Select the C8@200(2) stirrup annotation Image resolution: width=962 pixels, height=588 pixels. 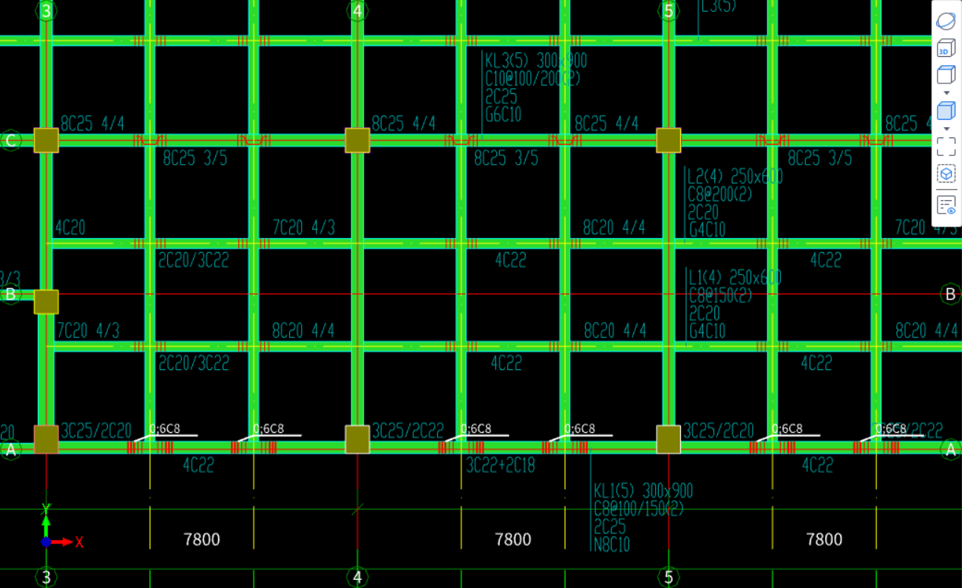tap(720, 194)
